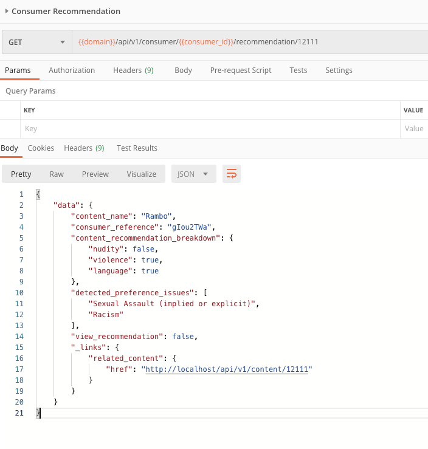Click the "violence" true line
Screen dimensions: 428x449
point(125,260)
